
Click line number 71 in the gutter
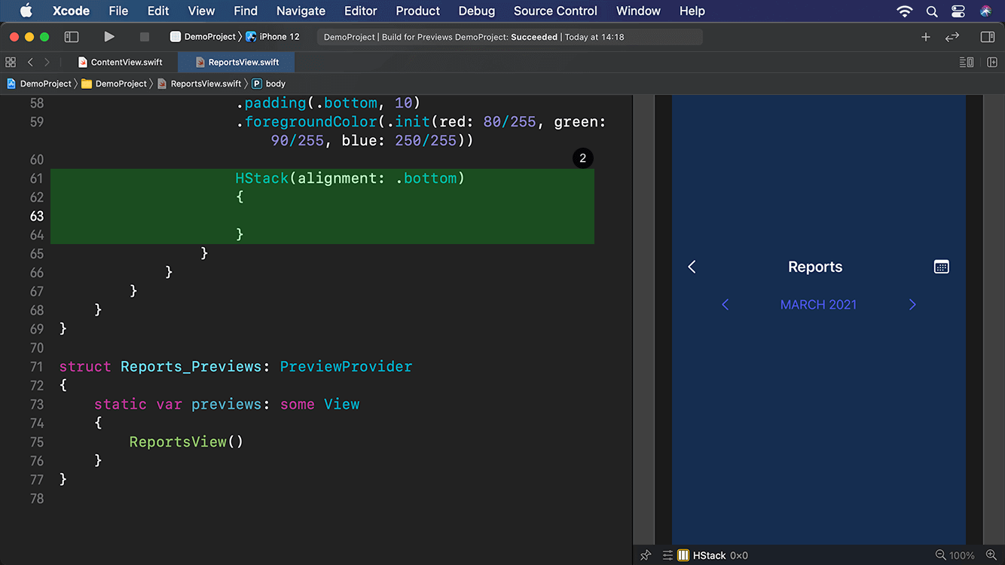[x=37, y=367]
